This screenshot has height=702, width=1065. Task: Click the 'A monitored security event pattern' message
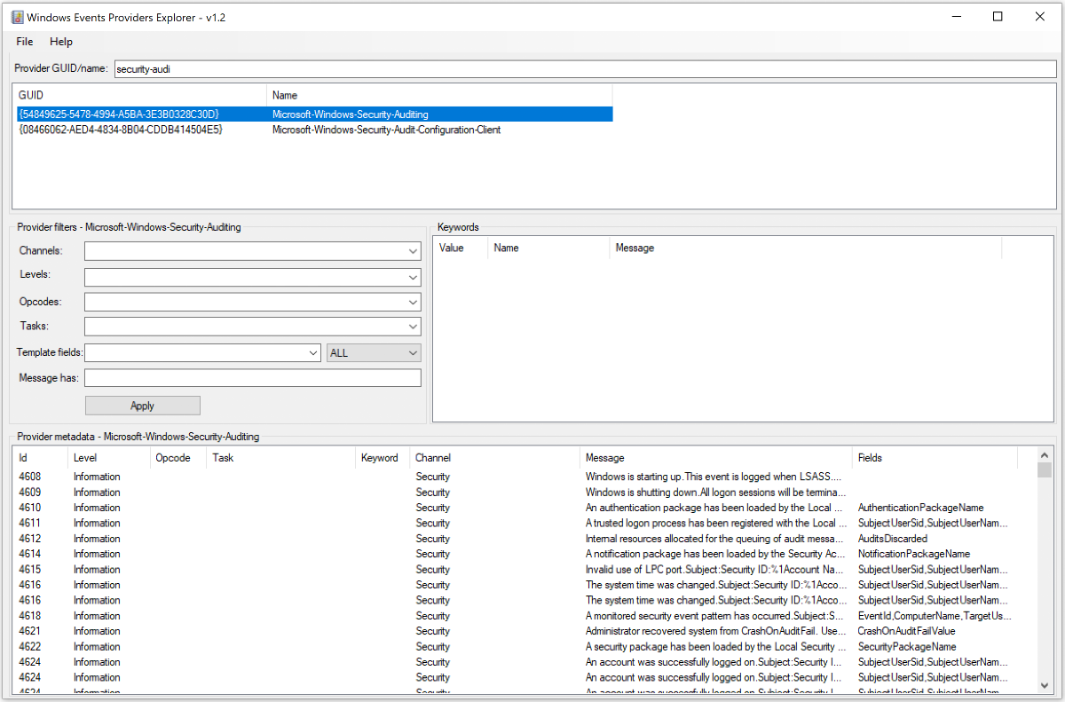(x=716, y=616)
